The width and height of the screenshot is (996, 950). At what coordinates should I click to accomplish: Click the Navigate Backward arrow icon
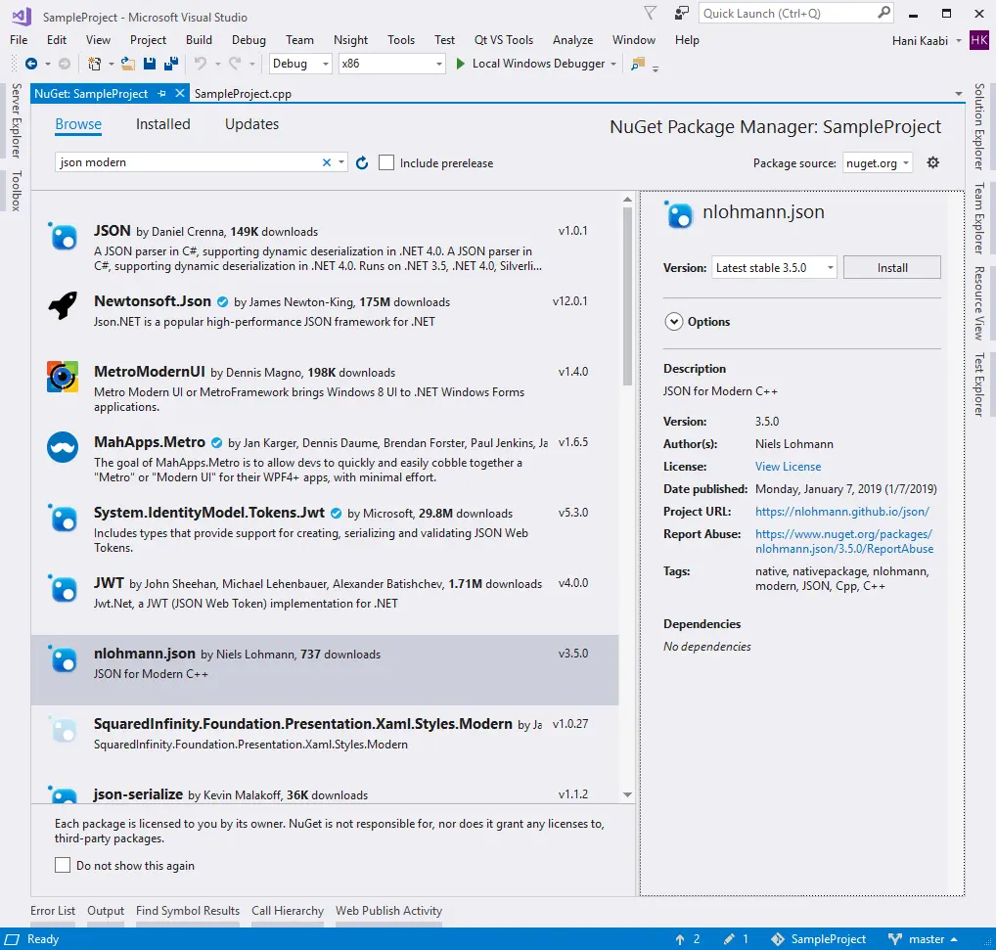(31, 64)
